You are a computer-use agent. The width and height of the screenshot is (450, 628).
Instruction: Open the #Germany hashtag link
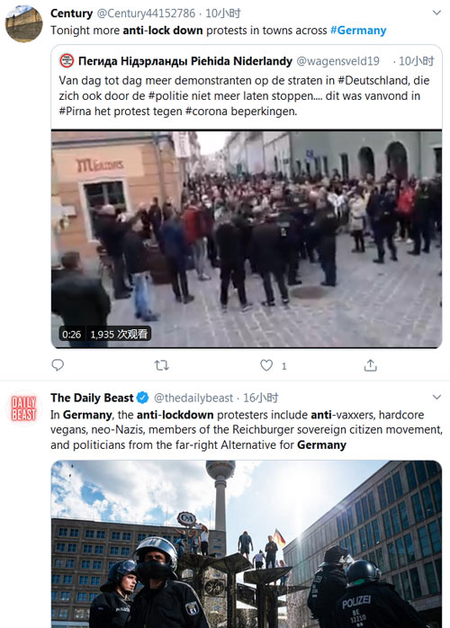[x=358, y=31]
